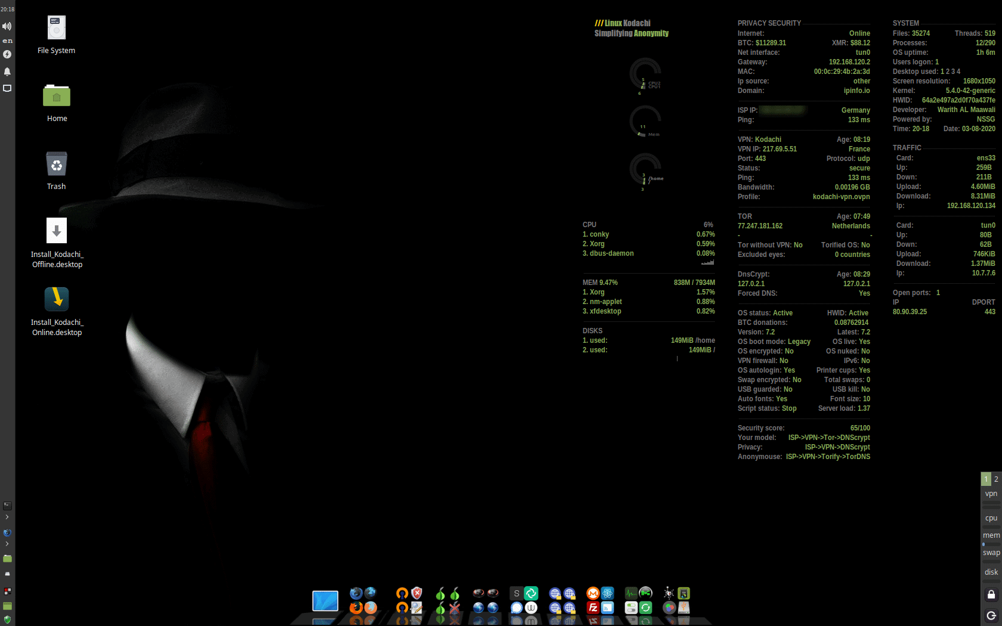Click the '2. nm-applet' memory process row
The height and width of the screenshot is (626, 1002).
coord(649,302)
